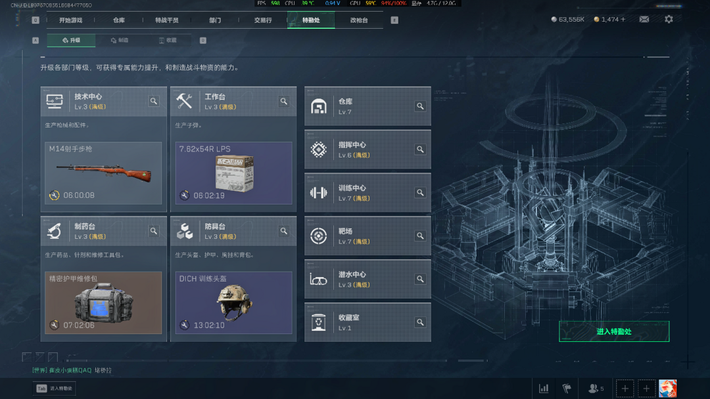Screen dimensions: 710x399
Task: Open the 潜水中心 department row
Action: click(367, 280)
